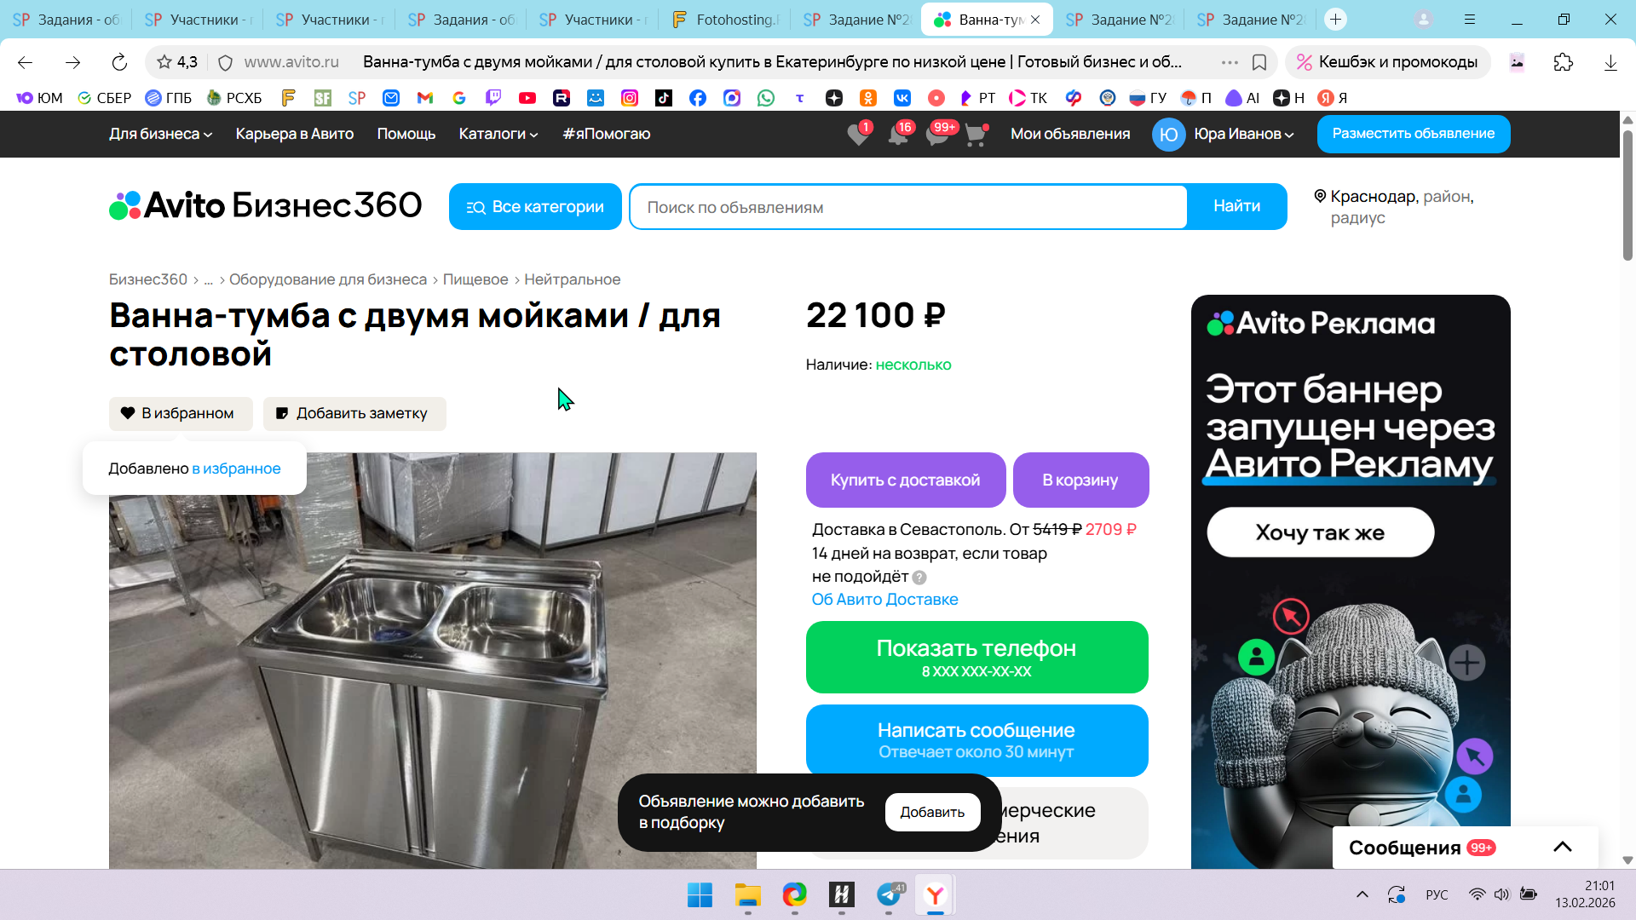1636x920 pixels.
Task: Expand the Сообщения chat panel chevron
Action: point(1562,847)
